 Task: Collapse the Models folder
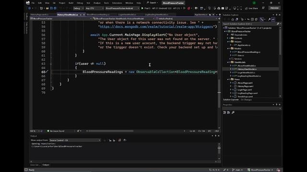pyautogui.click(x=228, y=49)
